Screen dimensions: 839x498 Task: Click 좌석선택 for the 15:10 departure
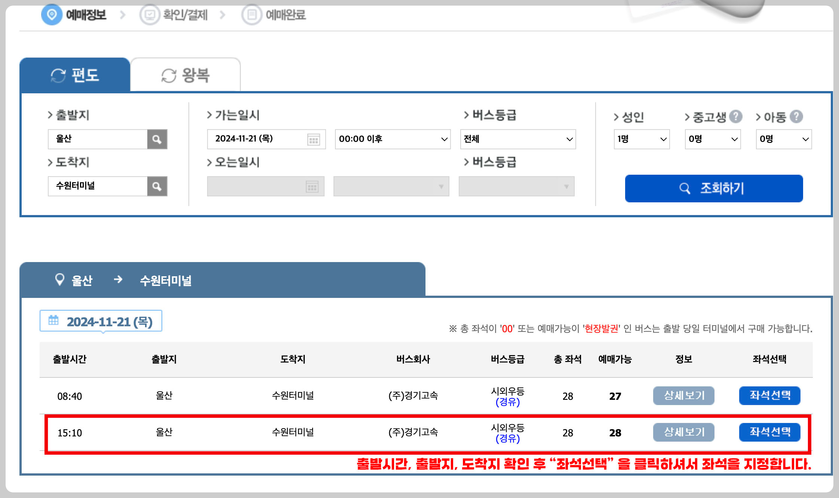[769, 432]
